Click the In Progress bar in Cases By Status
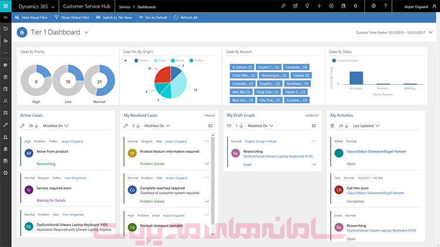 point(356,78)
